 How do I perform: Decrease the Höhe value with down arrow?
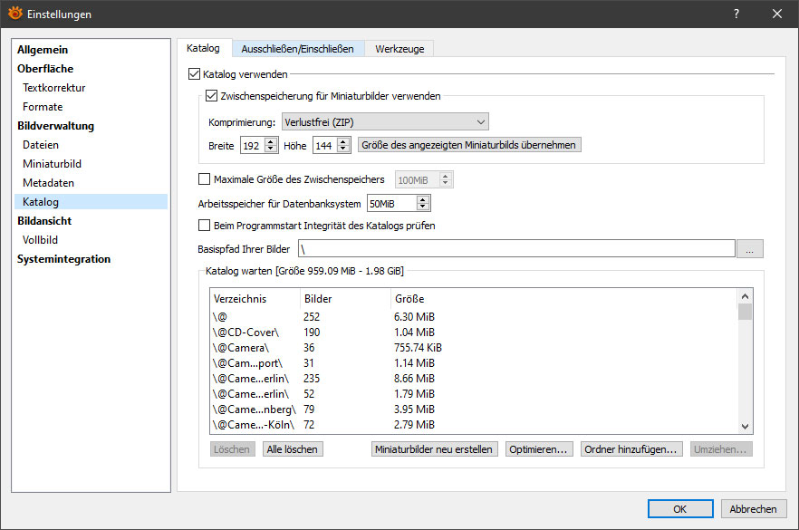[343, 149]
